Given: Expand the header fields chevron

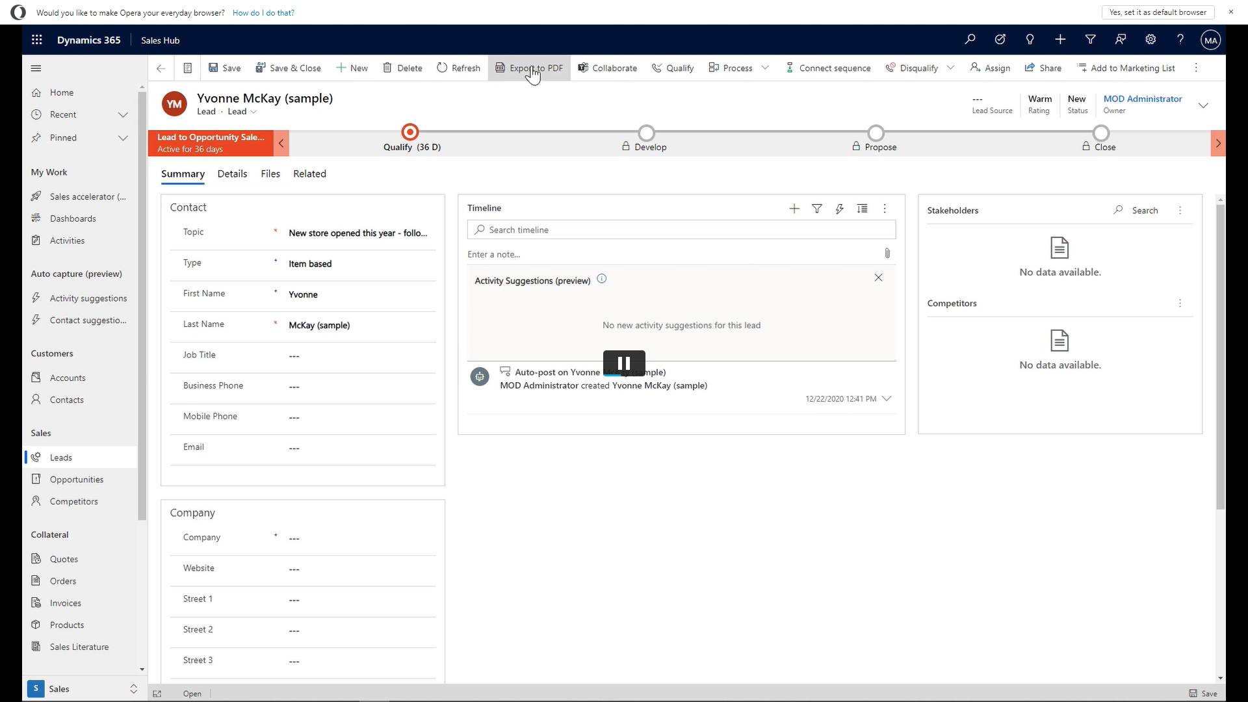Looking at the screenshot, I should coord(1203,105).
